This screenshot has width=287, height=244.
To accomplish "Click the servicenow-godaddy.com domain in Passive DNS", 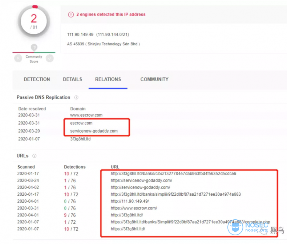I will click(94, 131).
